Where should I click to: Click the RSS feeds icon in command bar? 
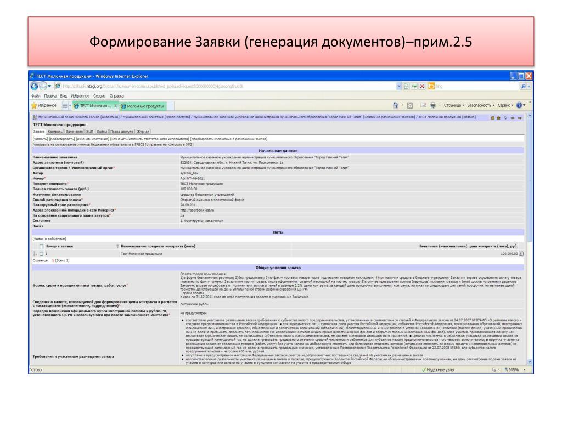409,105
